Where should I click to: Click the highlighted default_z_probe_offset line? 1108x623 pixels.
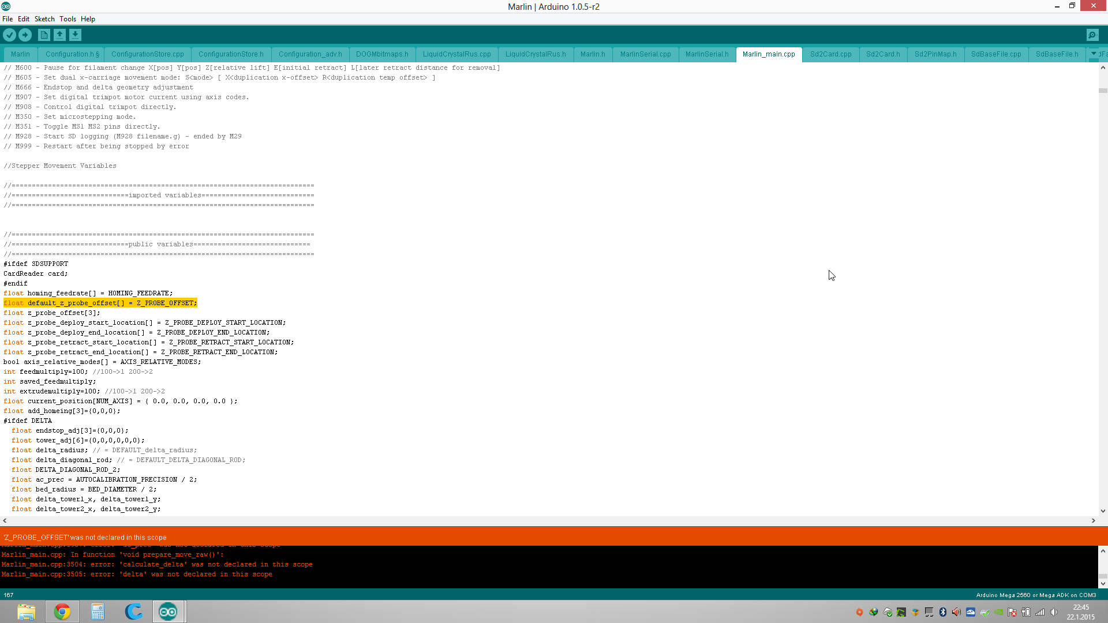click(x=100, y=303)
